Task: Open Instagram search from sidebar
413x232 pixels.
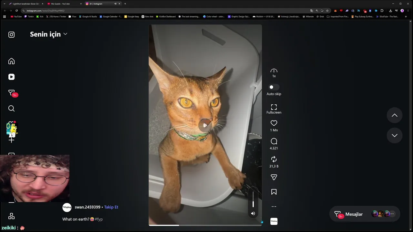Action: click(x=11, y=109)
